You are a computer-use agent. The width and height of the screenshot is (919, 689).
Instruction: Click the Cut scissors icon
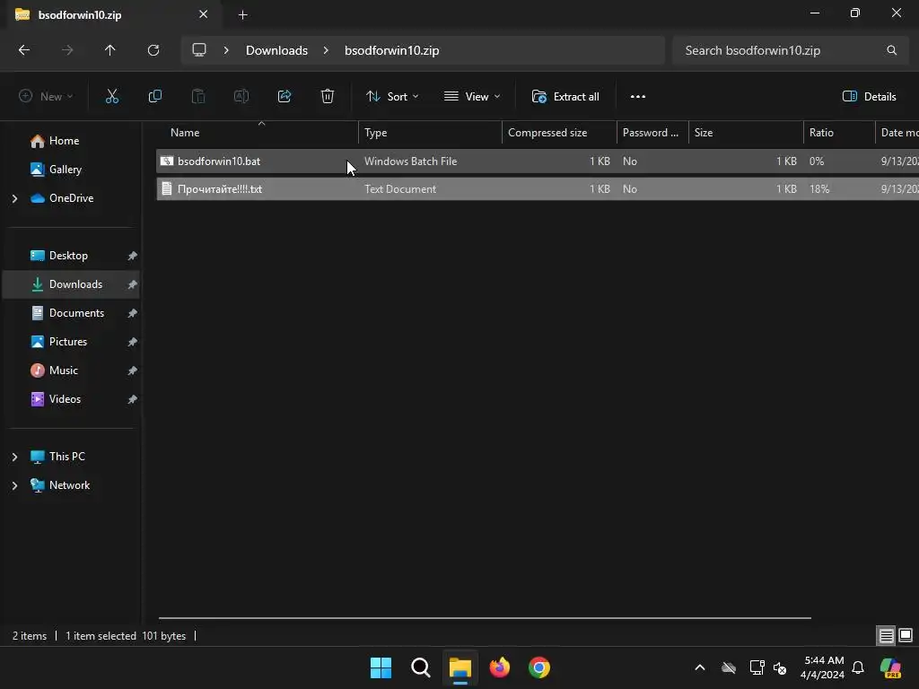(x=112, y=97)
